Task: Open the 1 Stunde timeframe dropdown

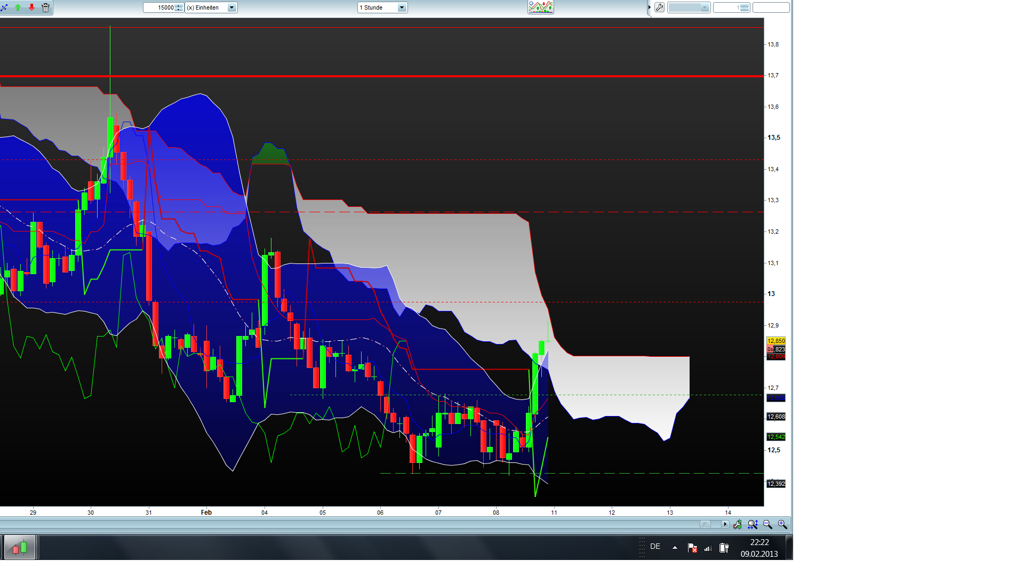Action: point(402,7)
